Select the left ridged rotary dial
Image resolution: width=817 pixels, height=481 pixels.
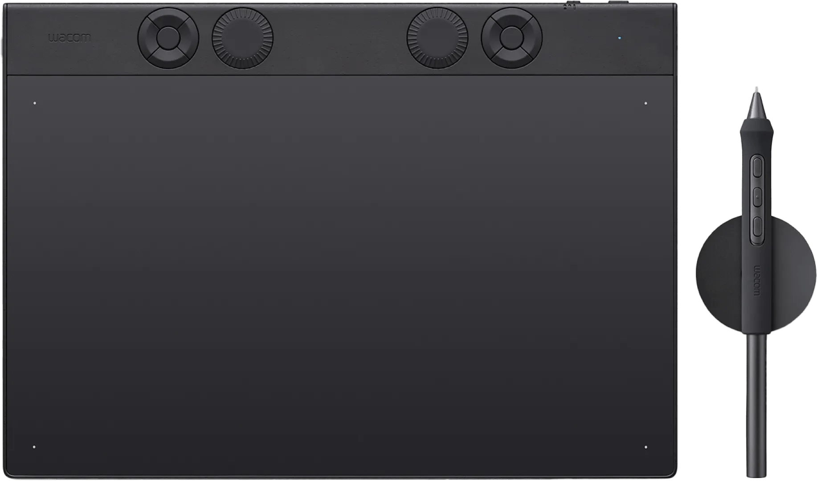click(x=242, y=38)
